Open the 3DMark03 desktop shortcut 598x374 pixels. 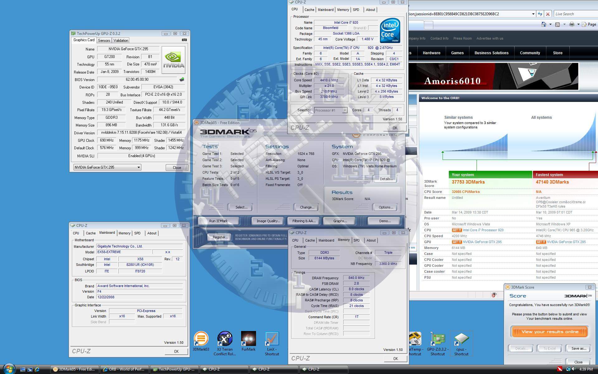tap(201, 341)
